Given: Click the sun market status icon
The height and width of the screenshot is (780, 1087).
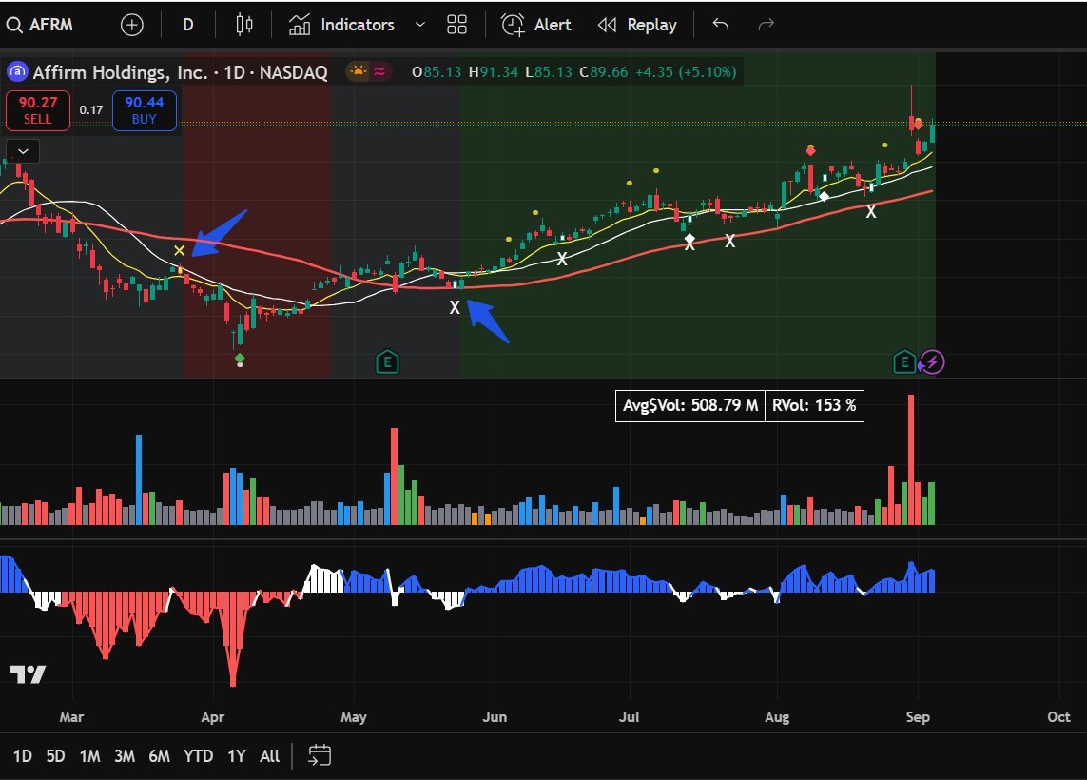Looking at the screenshot, I should pyautogui.click(x=358, y=71).
